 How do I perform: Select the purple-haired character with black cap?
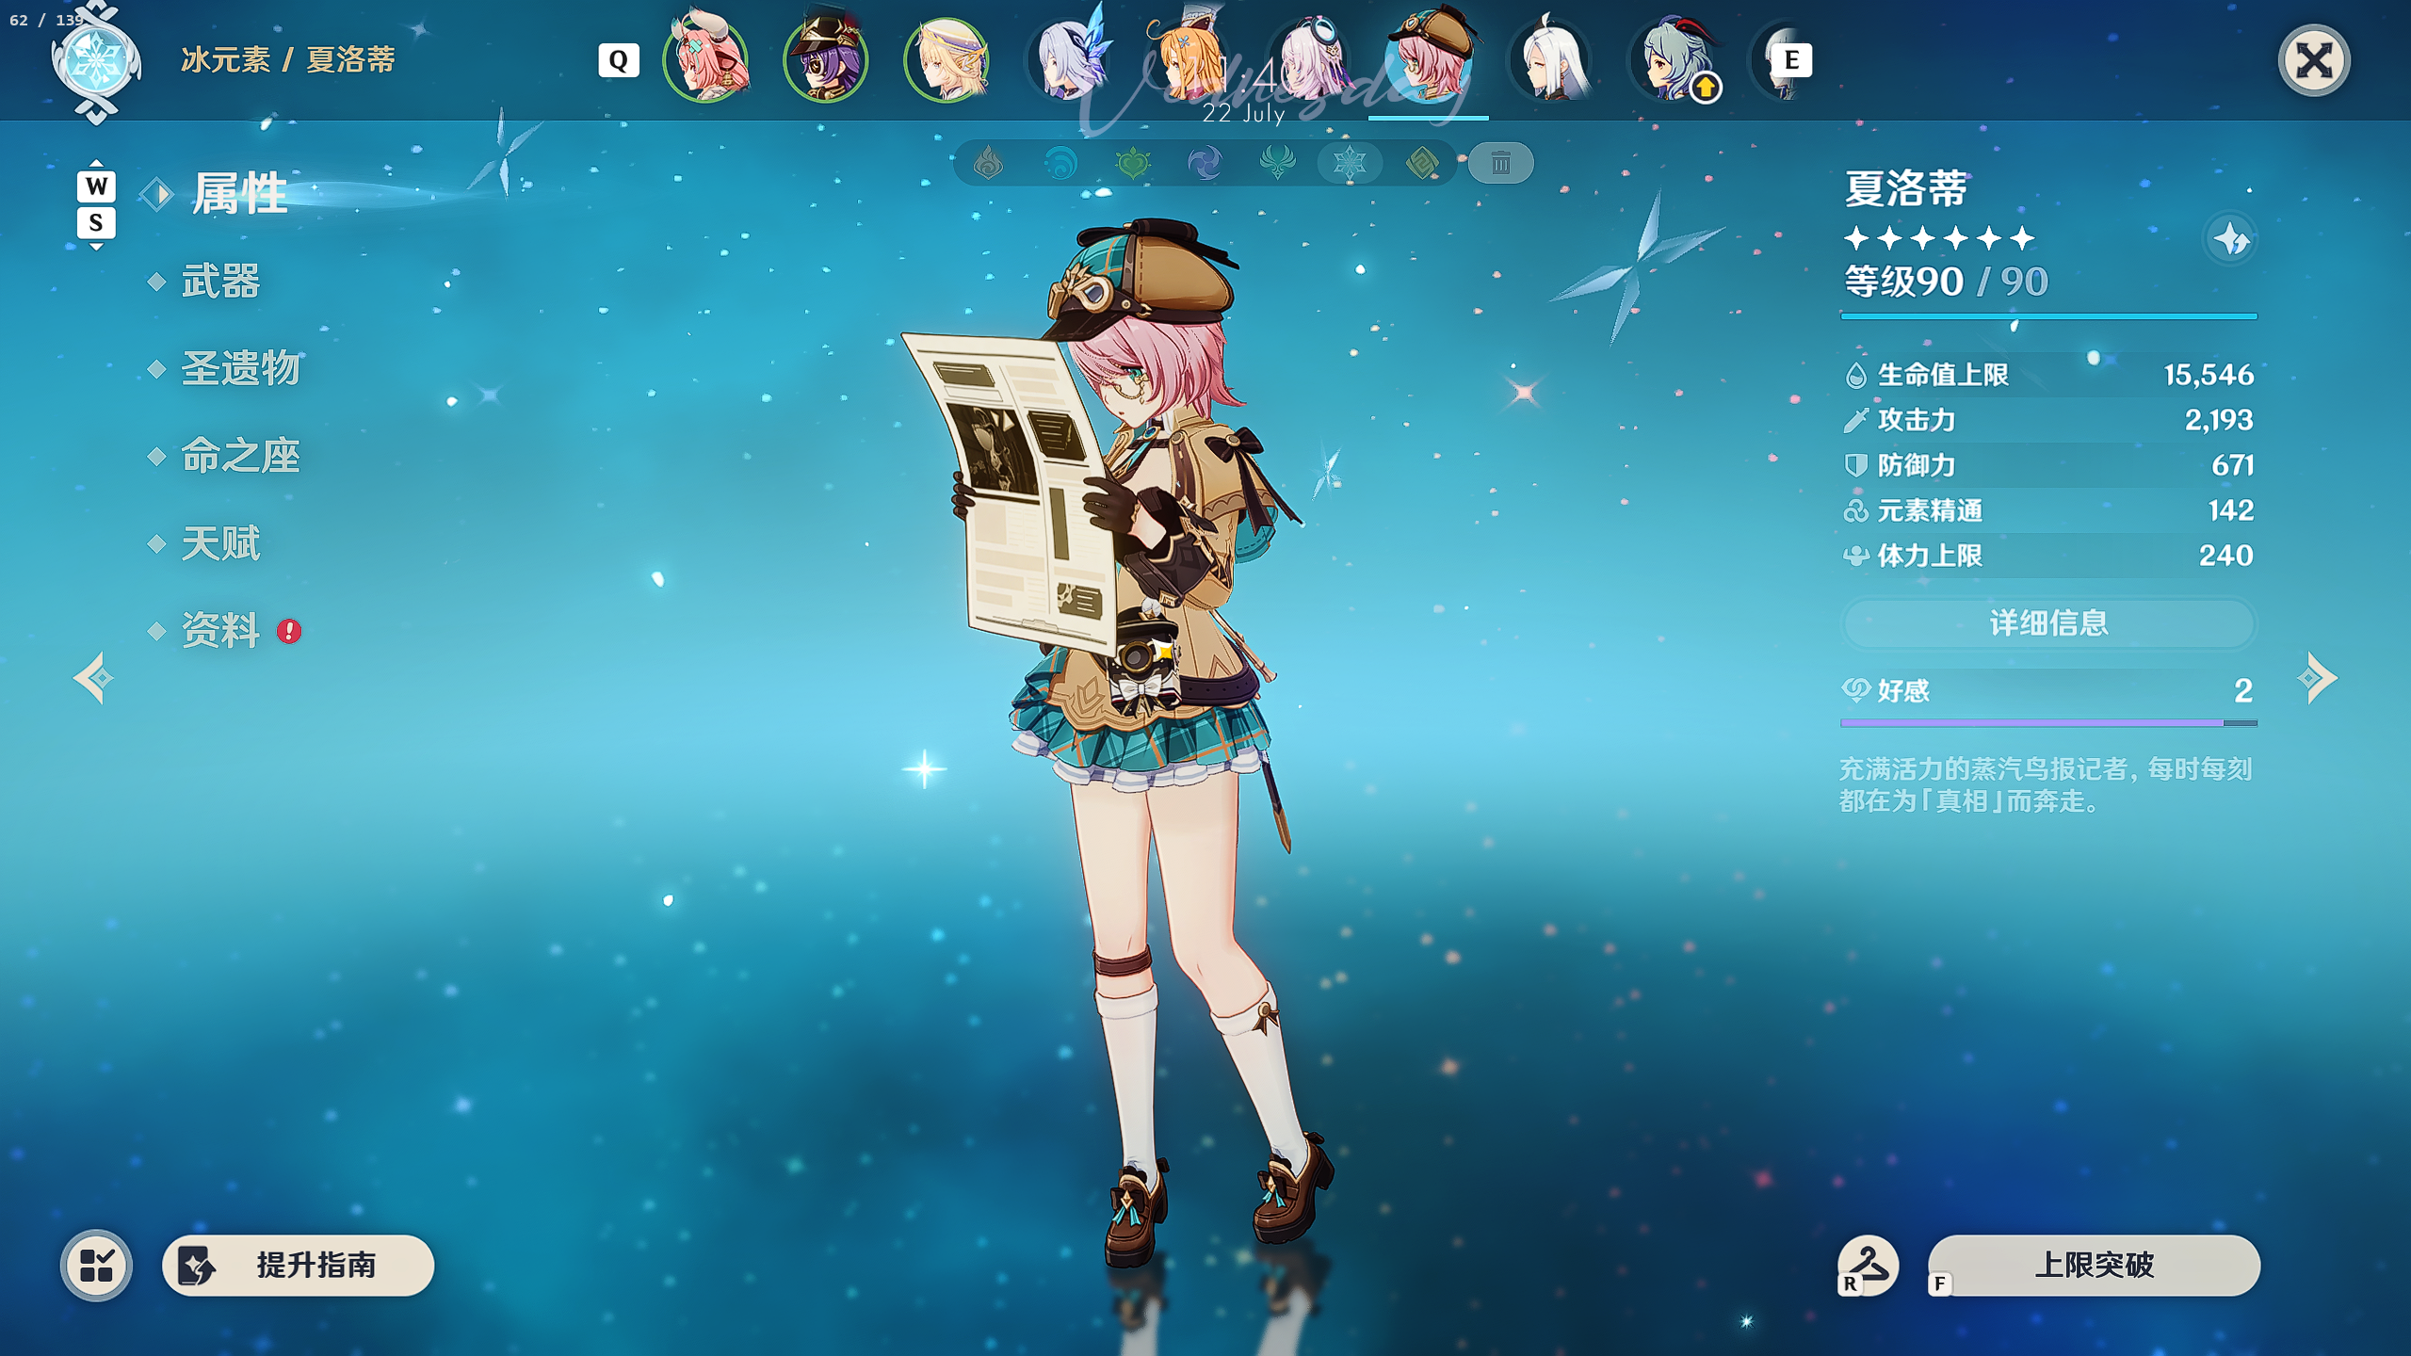point(826,59)
